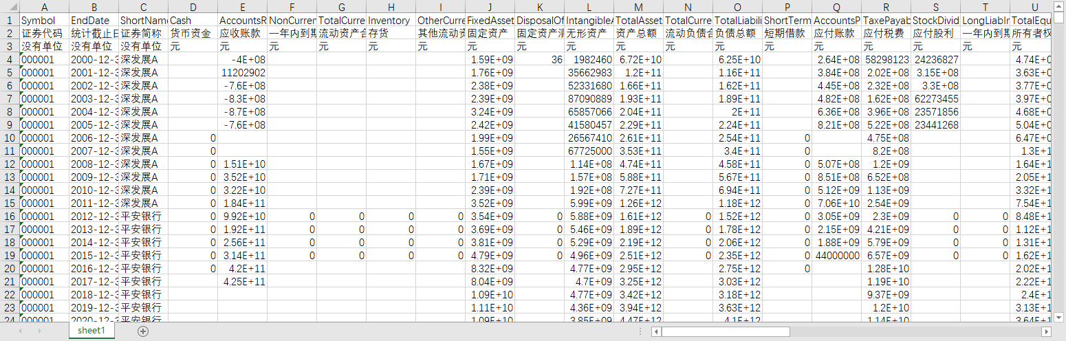Select column A header
The height and width of the screenshot is (341, 1066).
pyautogui.click(x=44, y=7)
